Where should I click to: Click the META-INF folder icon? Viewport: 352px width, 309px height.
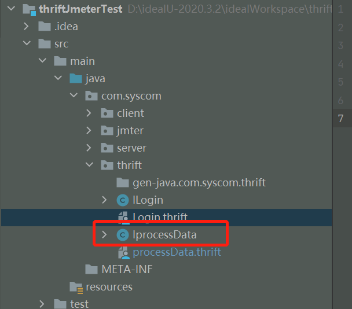pyautogui.click(x=91, y=269)
